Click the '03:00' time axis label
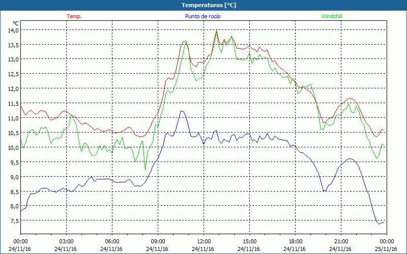This screenshot has height=254, width=407. pos(67,242)
